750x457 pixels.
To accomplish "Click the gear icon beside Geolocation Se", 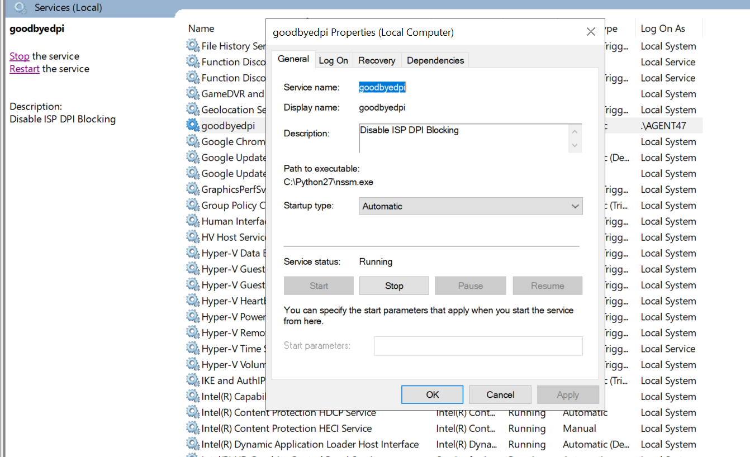I will pos(193,110).
